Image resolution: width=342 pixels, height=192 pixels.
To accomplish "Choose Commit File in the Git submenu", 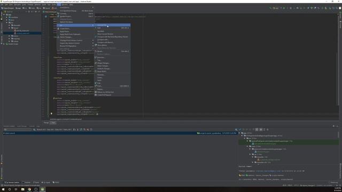I will (112, 25).
